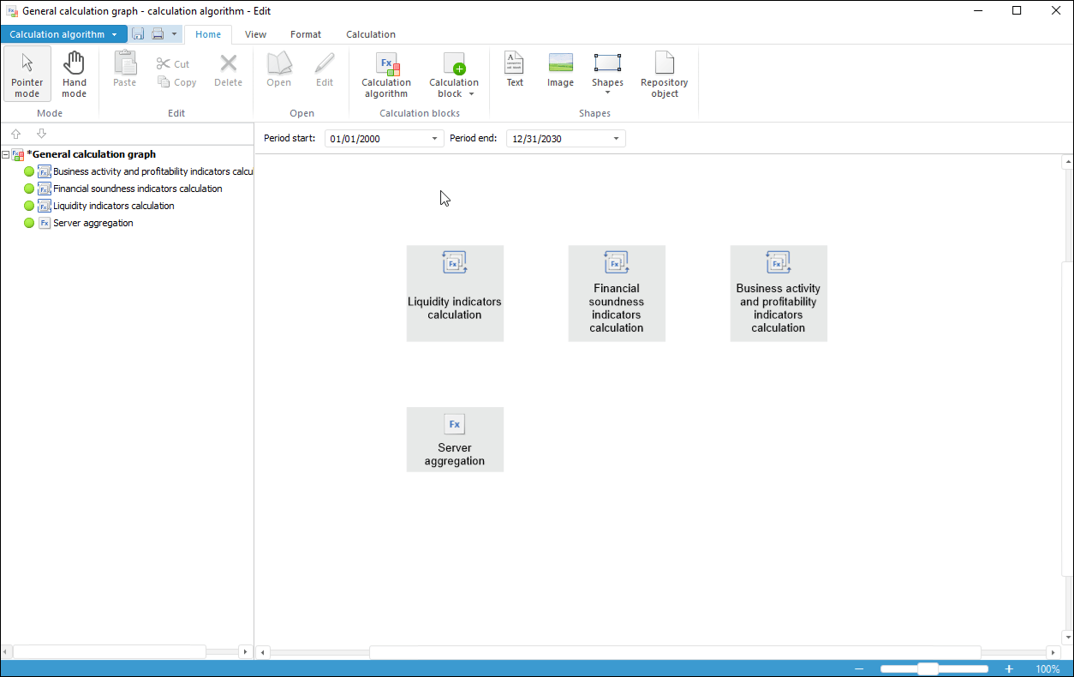
Task: Open the View ribbon tab
Action: point(255,34)
